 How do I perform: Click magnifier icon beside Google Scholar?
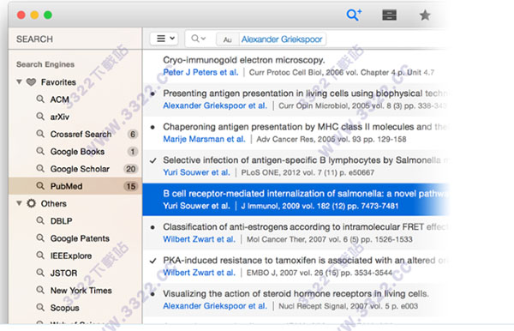[x=40, y=168]
